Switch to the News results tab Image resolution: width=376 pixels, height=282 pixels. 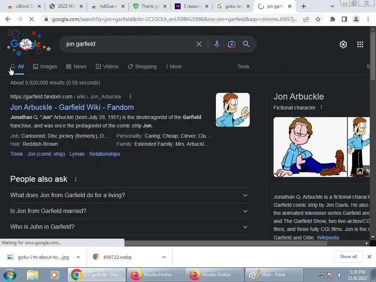76,66
